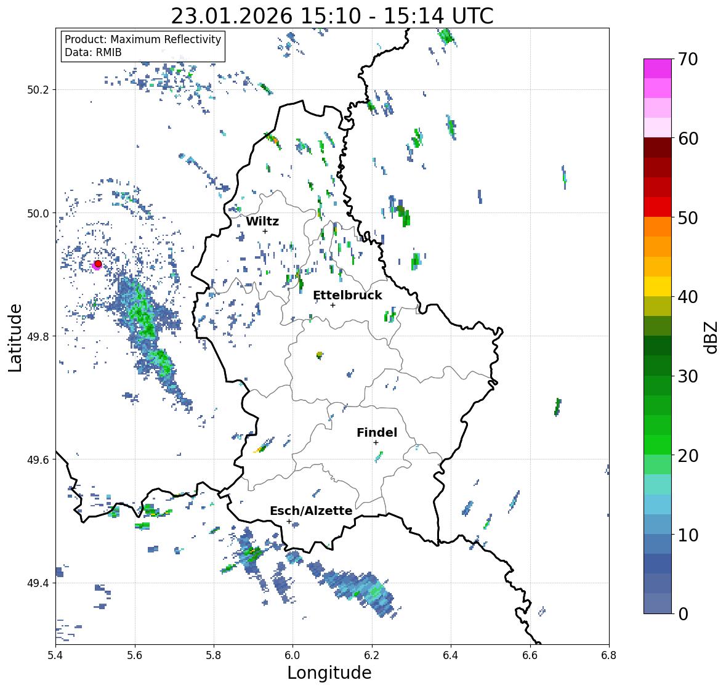Click the Wiltz station label
Image resolution: width=726 pixels, height=688 pixels.
tap(262, 221)
